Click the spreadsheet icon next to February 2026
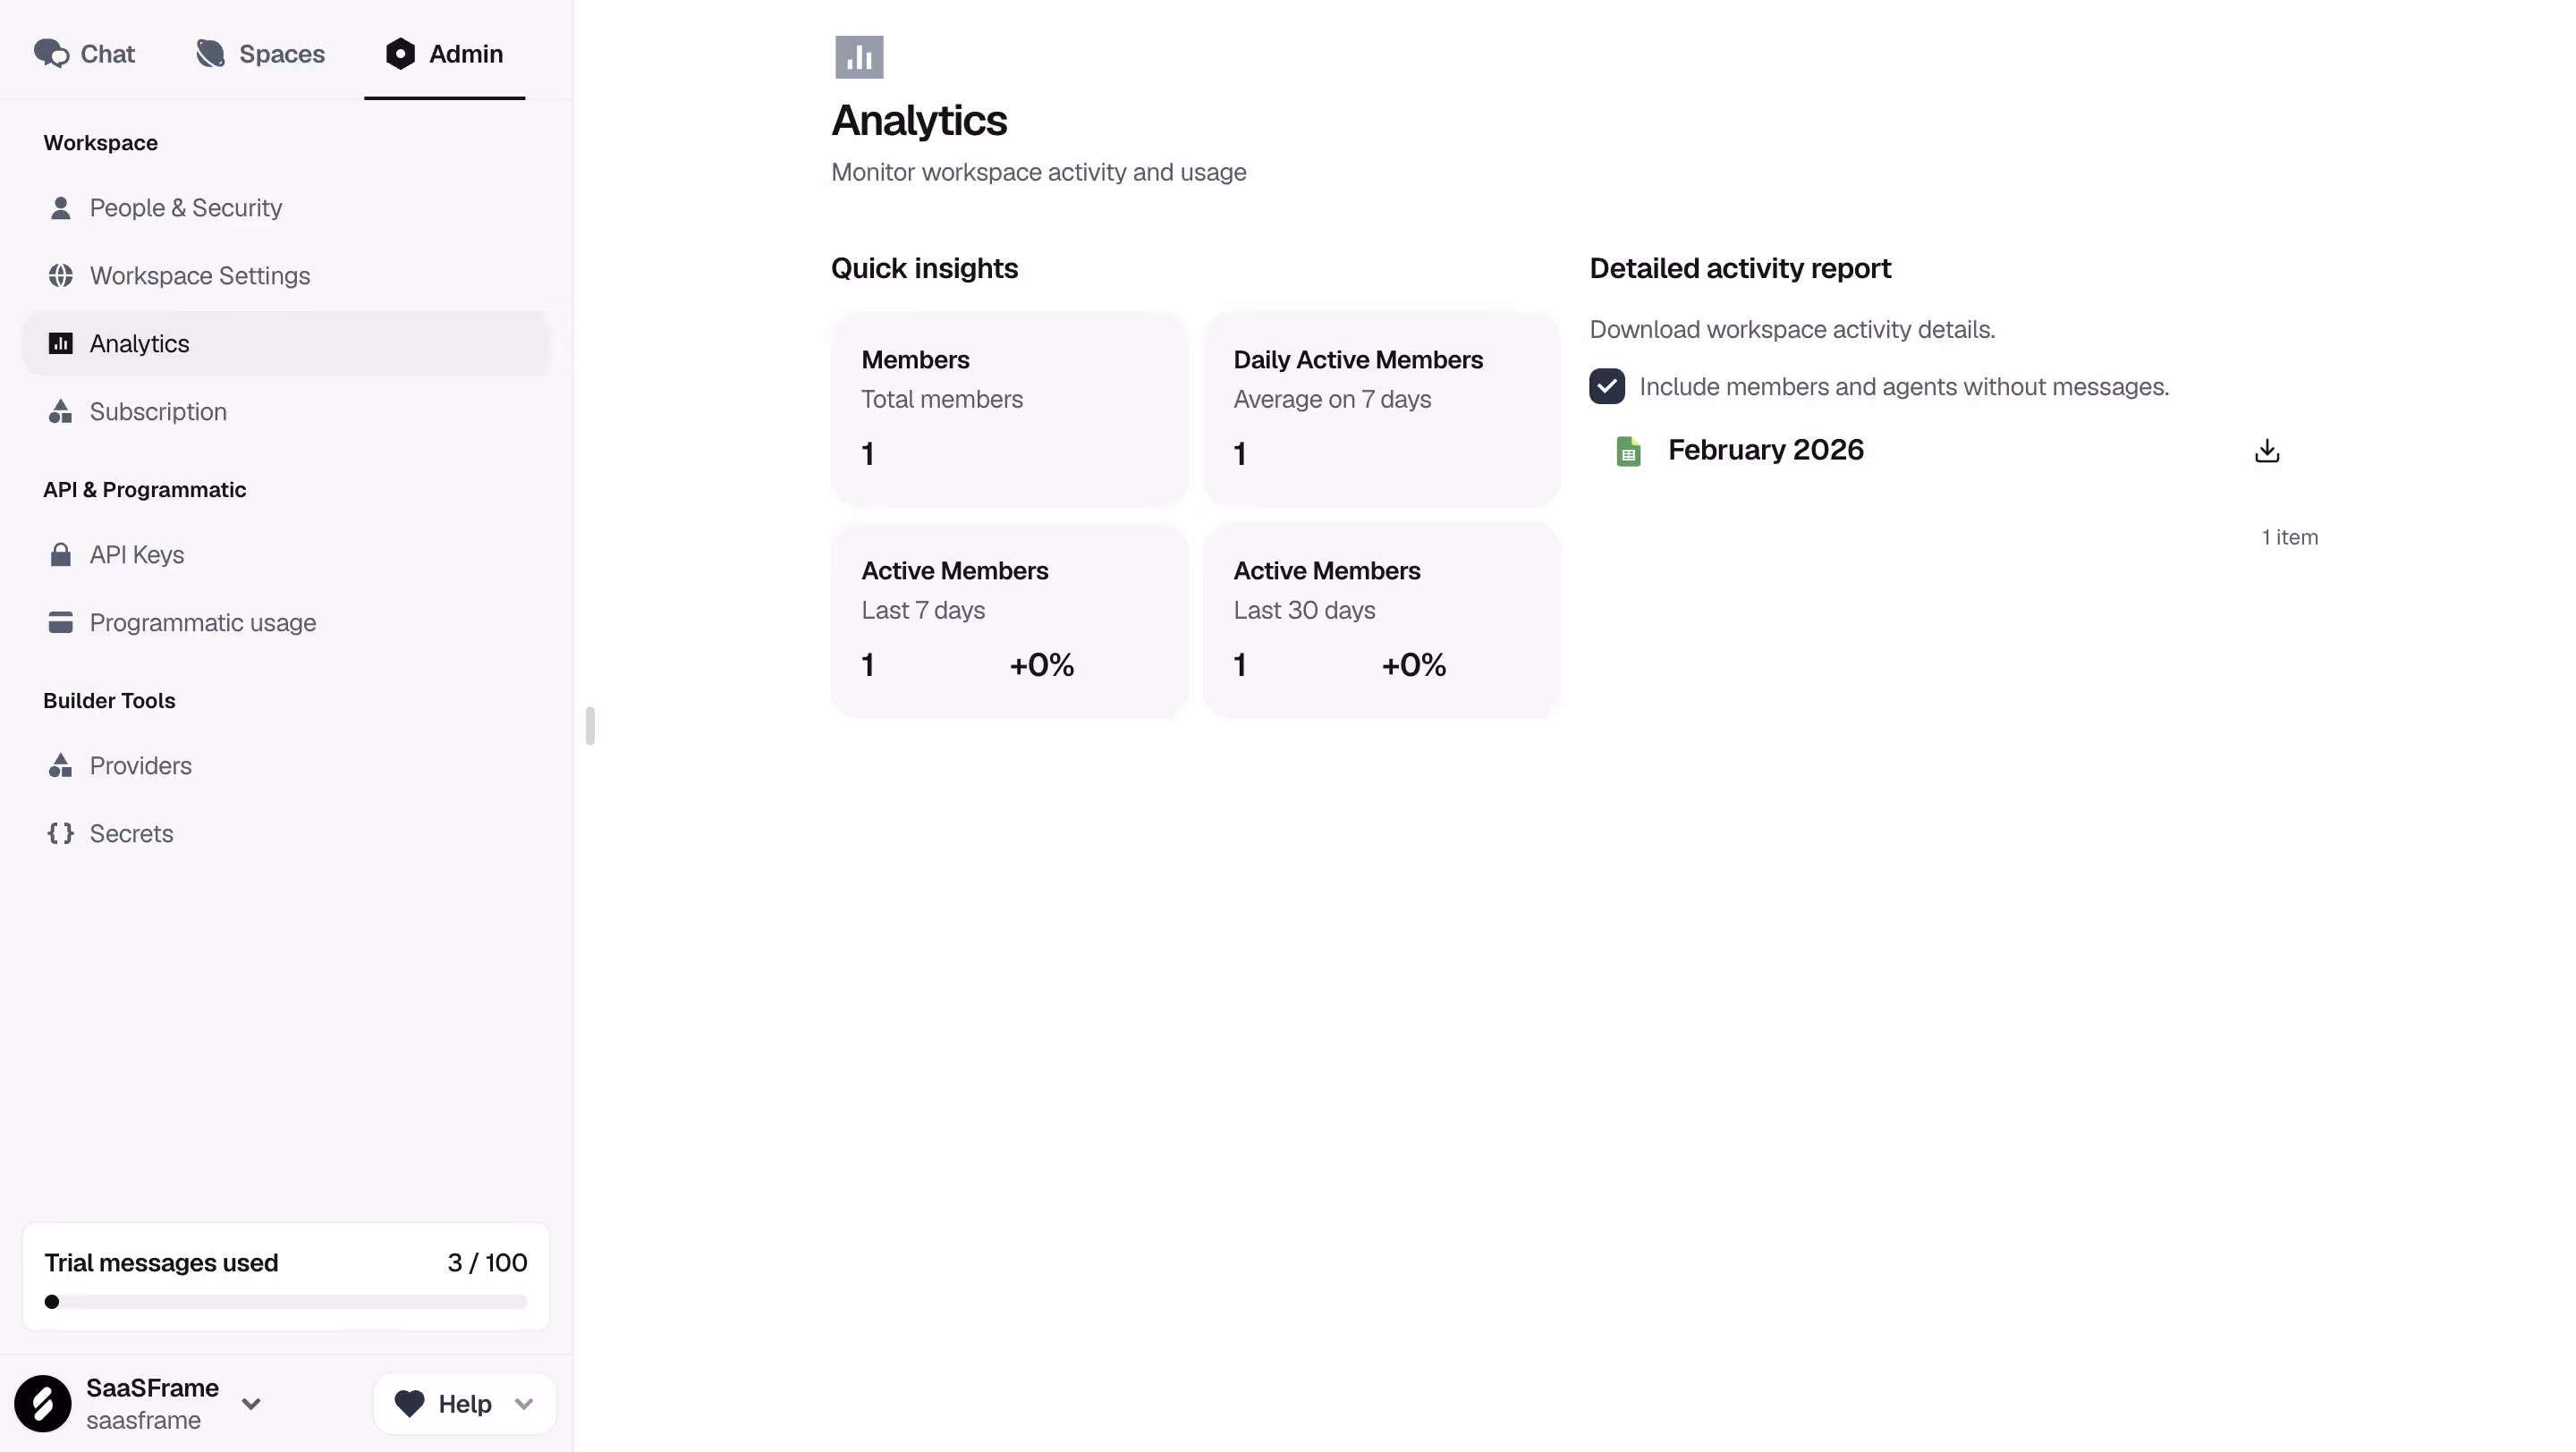 (x=1627, y=451)
